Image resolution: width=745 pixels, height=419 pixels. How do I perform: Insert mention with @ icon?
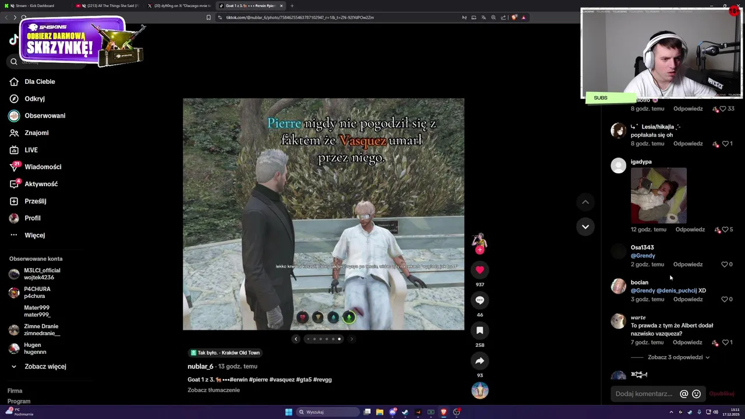684,394
